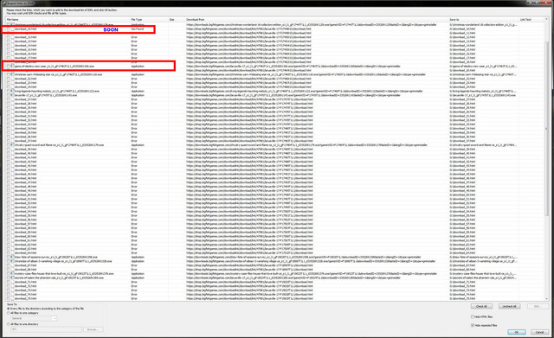Click the download_75.html file icon
The width and height of the screenshot is (554, 338).
click(12, 298)
